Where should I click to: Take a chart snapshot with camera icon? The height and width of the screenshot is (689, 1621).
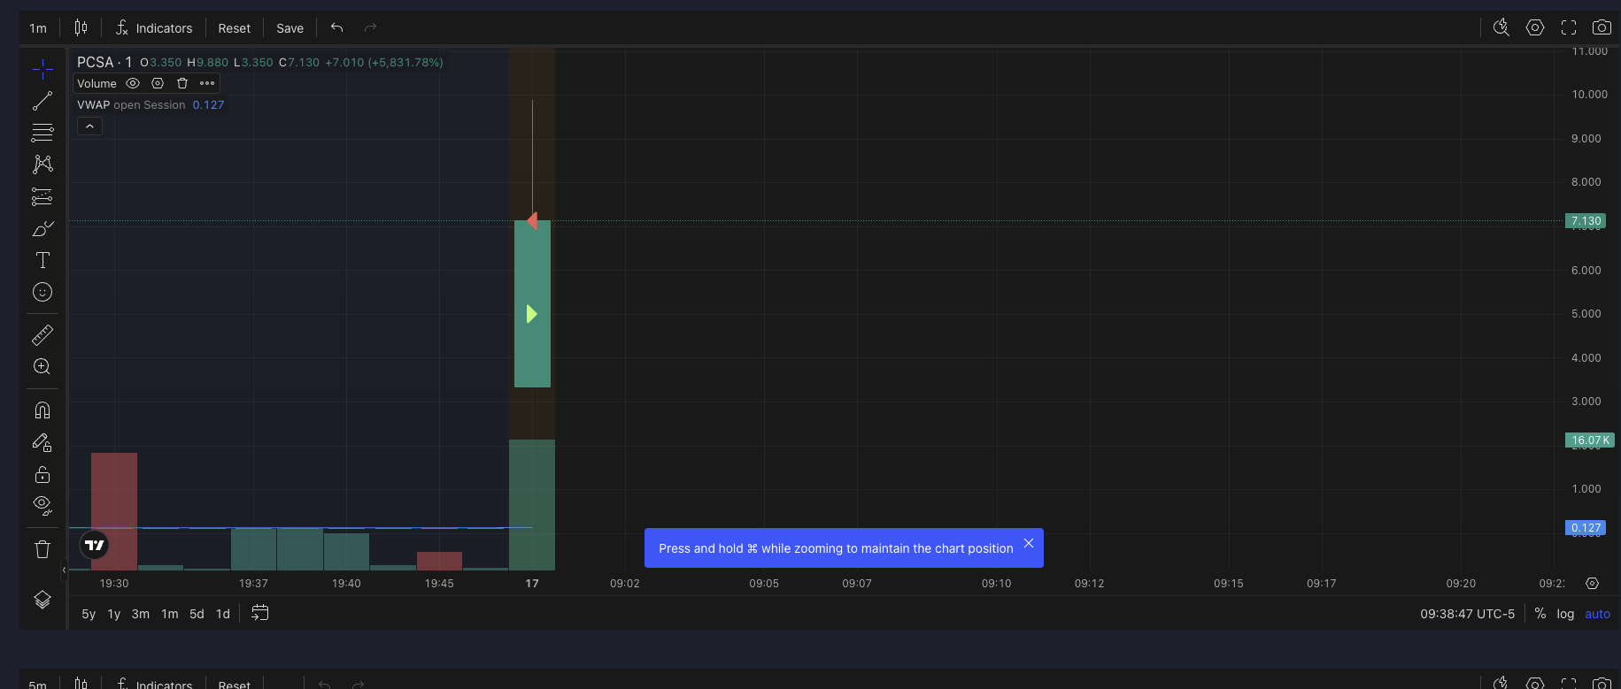[1601, 27]
